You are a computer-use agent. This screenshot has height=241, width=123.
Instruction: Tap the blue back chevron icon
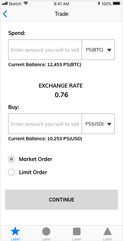[x=5, y=14]
